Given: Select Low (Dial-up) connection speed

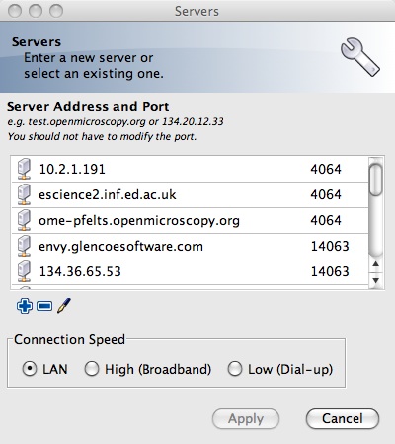Looking at the screenshot, I should (235, 369).
